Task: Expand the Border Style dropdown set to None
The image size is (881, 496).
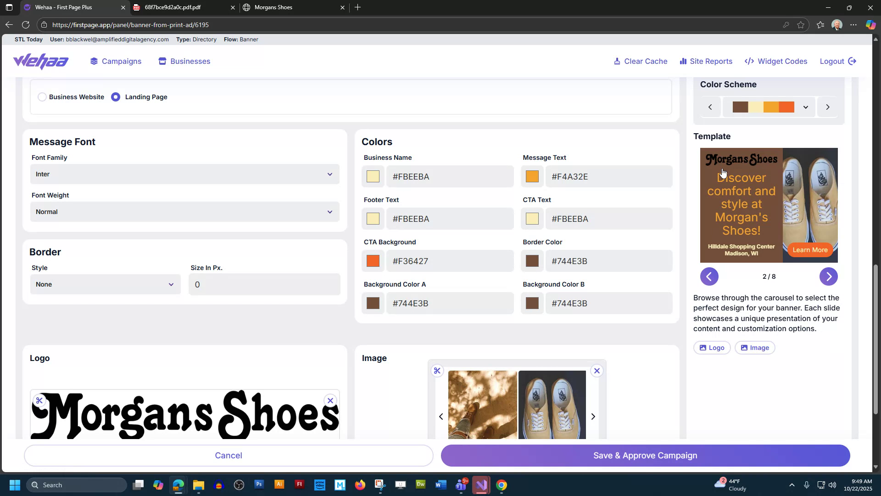Action: click(105, 284)
